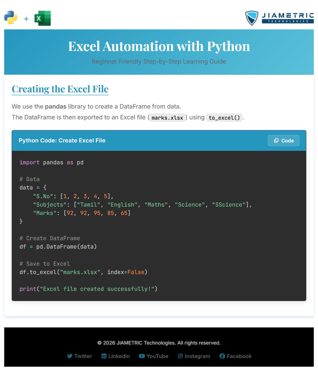Click the '# Save to Excel' comment
This screenshot has width=318, height=376.
tap(45, 264)
